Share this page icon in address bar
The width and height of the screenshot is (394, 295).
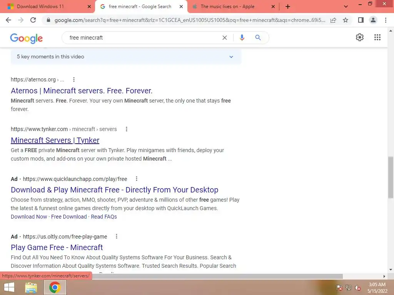[x=333, y=20]
